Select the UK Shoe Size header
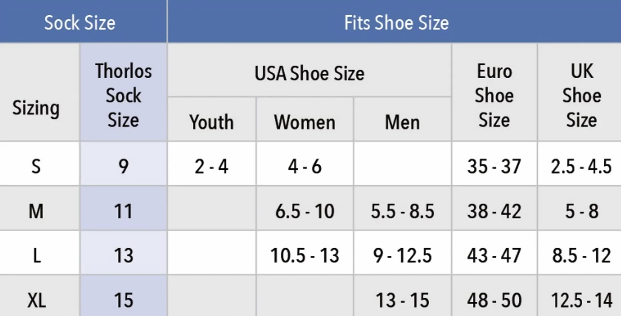 tap(580, 92)
